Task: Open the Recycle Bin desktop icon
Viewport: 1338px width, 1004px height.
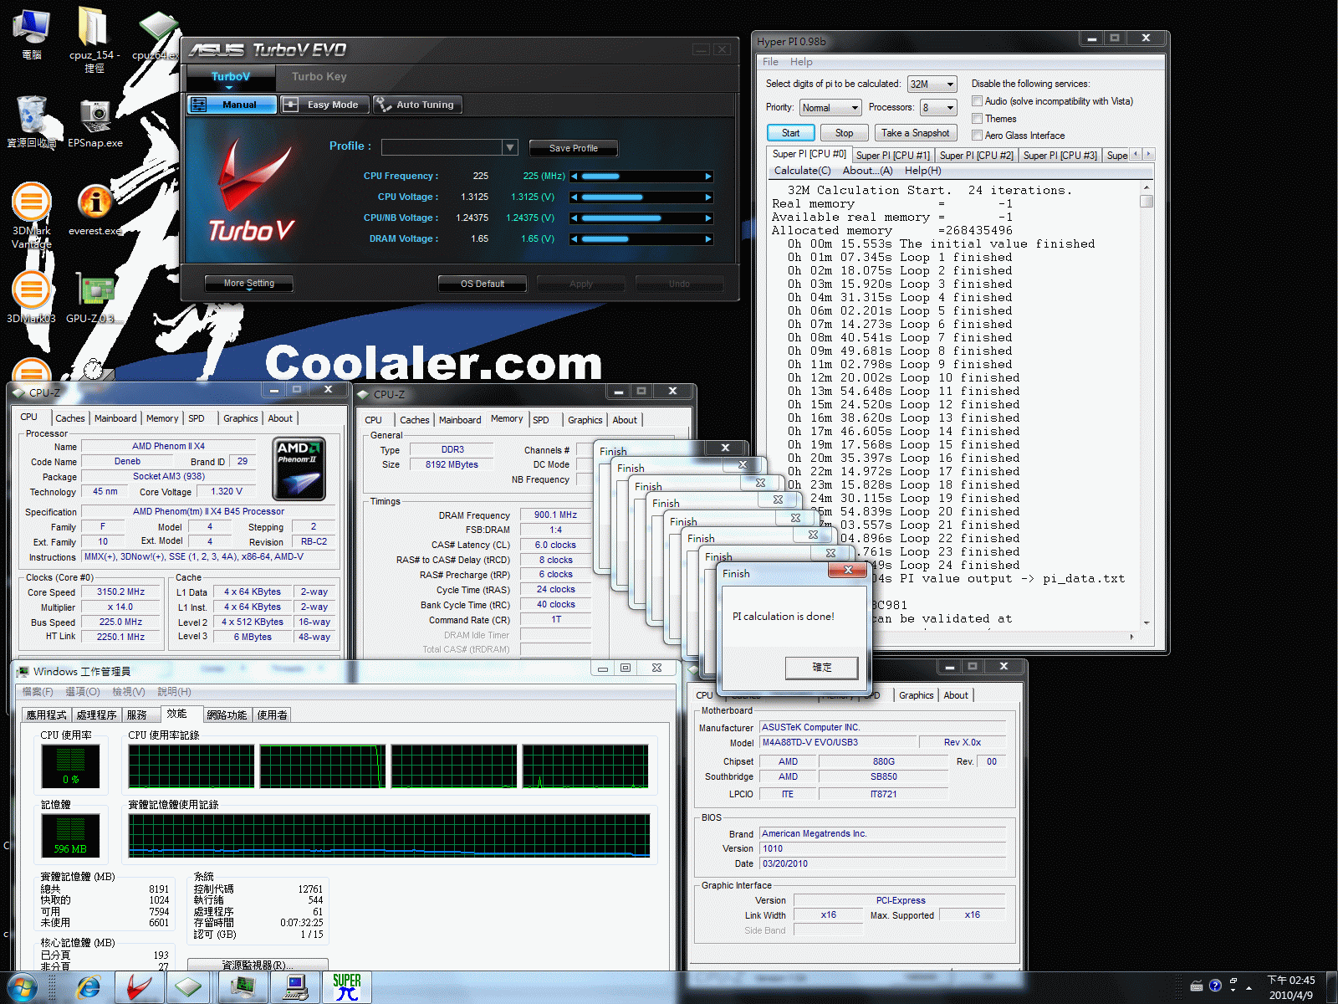Action: pyautogui.click(x=32, y=122)
